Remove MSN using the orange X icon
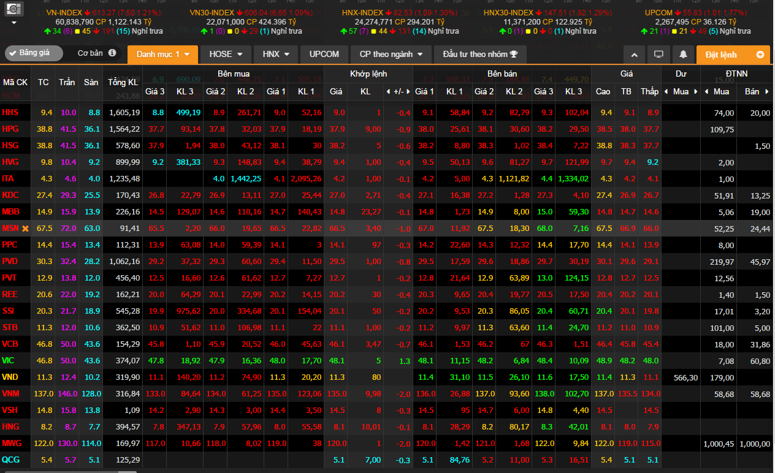The width and height of the screenshot is (775, 473). point(25,229)
